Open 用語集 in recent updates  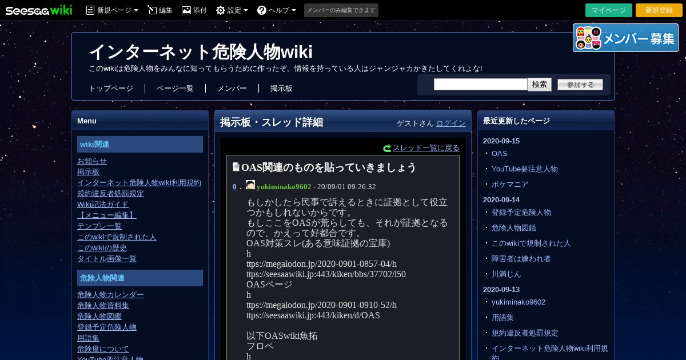[502, 318]
